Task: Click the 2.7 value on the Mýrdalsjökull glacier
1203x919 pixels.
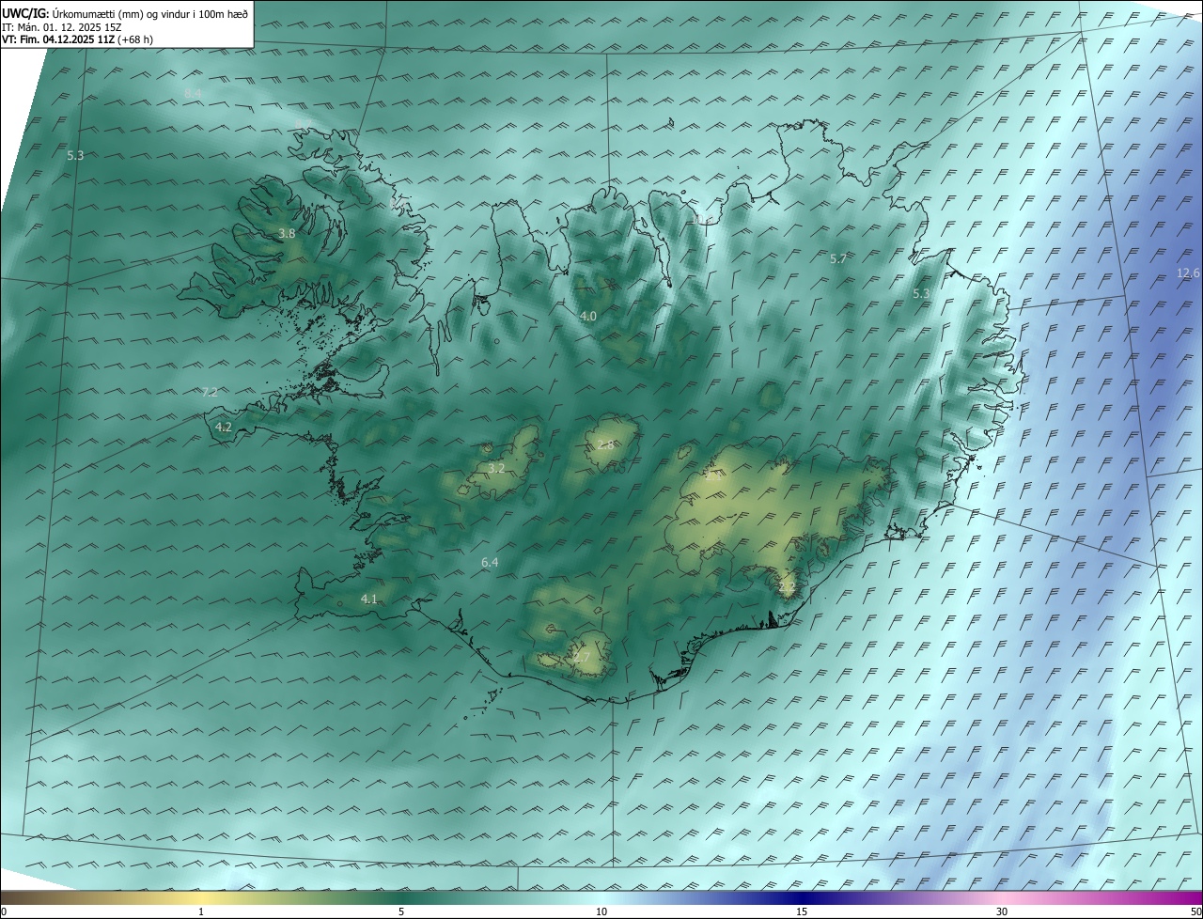Action: tap(582, 657)
